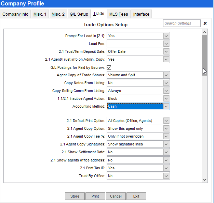Click the scrollbar up arrow
This screenshot has width=214, height=203.
click(204, 32)
